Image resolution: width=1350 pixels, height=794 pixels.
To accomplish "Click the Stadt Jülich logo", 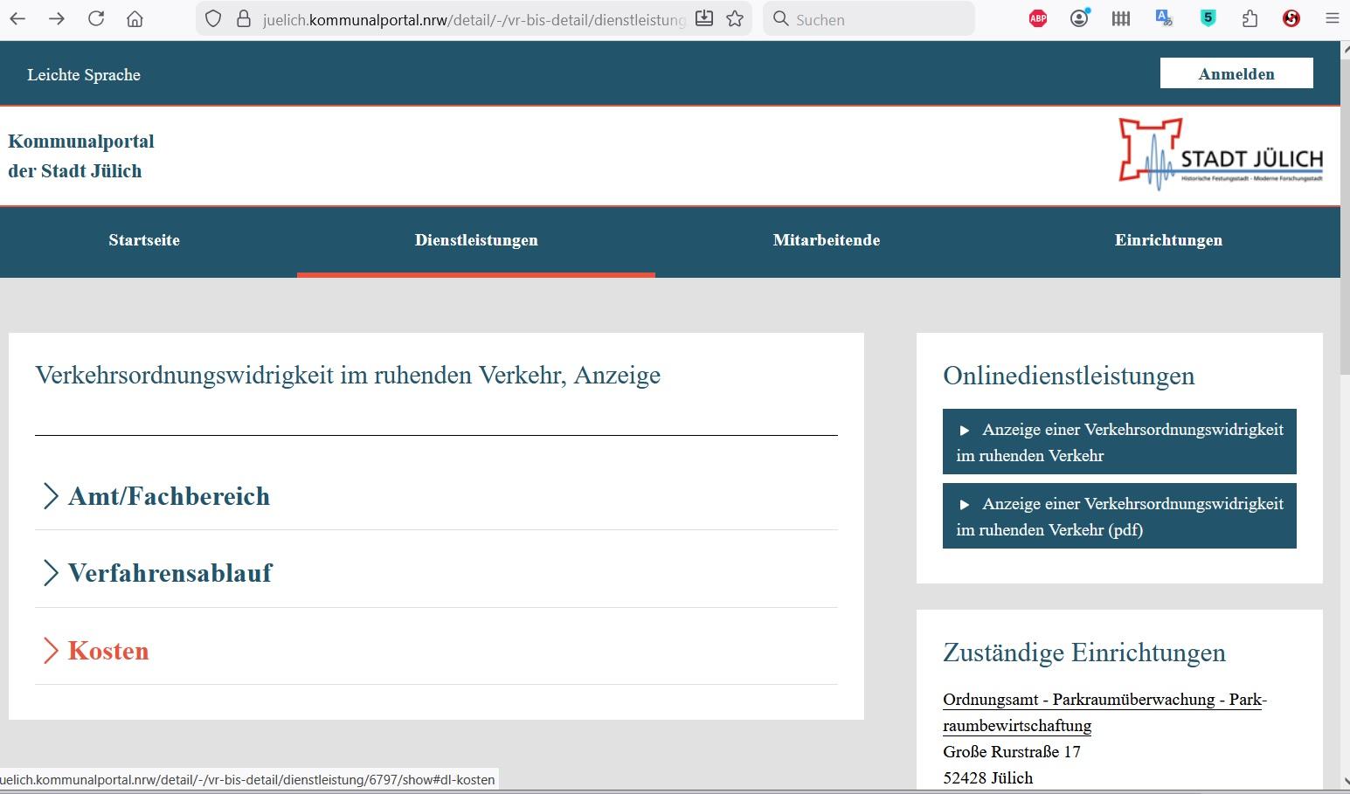I will pos(1220,155).
